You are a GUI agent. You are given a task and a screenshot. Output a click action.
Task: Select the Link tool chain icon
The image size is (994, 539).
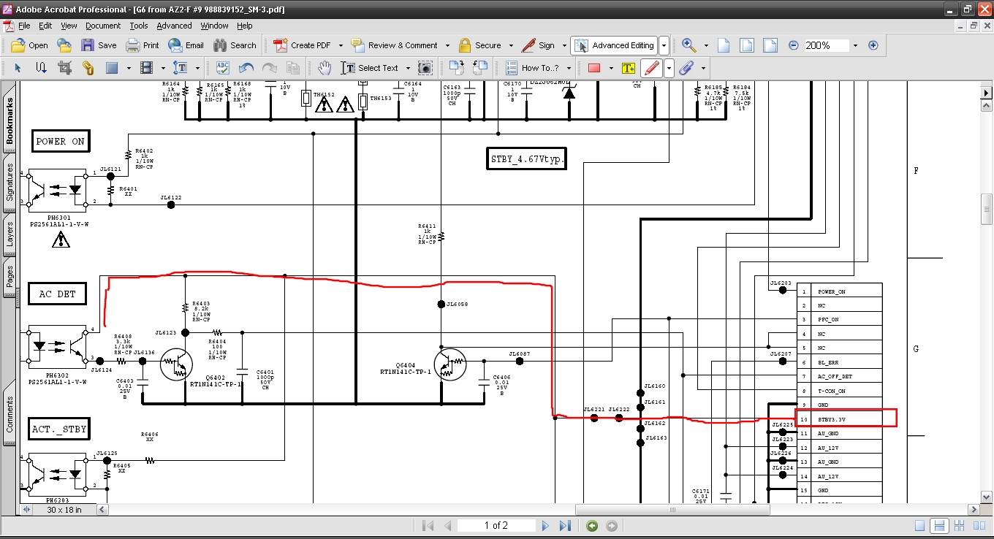(88, 68)
